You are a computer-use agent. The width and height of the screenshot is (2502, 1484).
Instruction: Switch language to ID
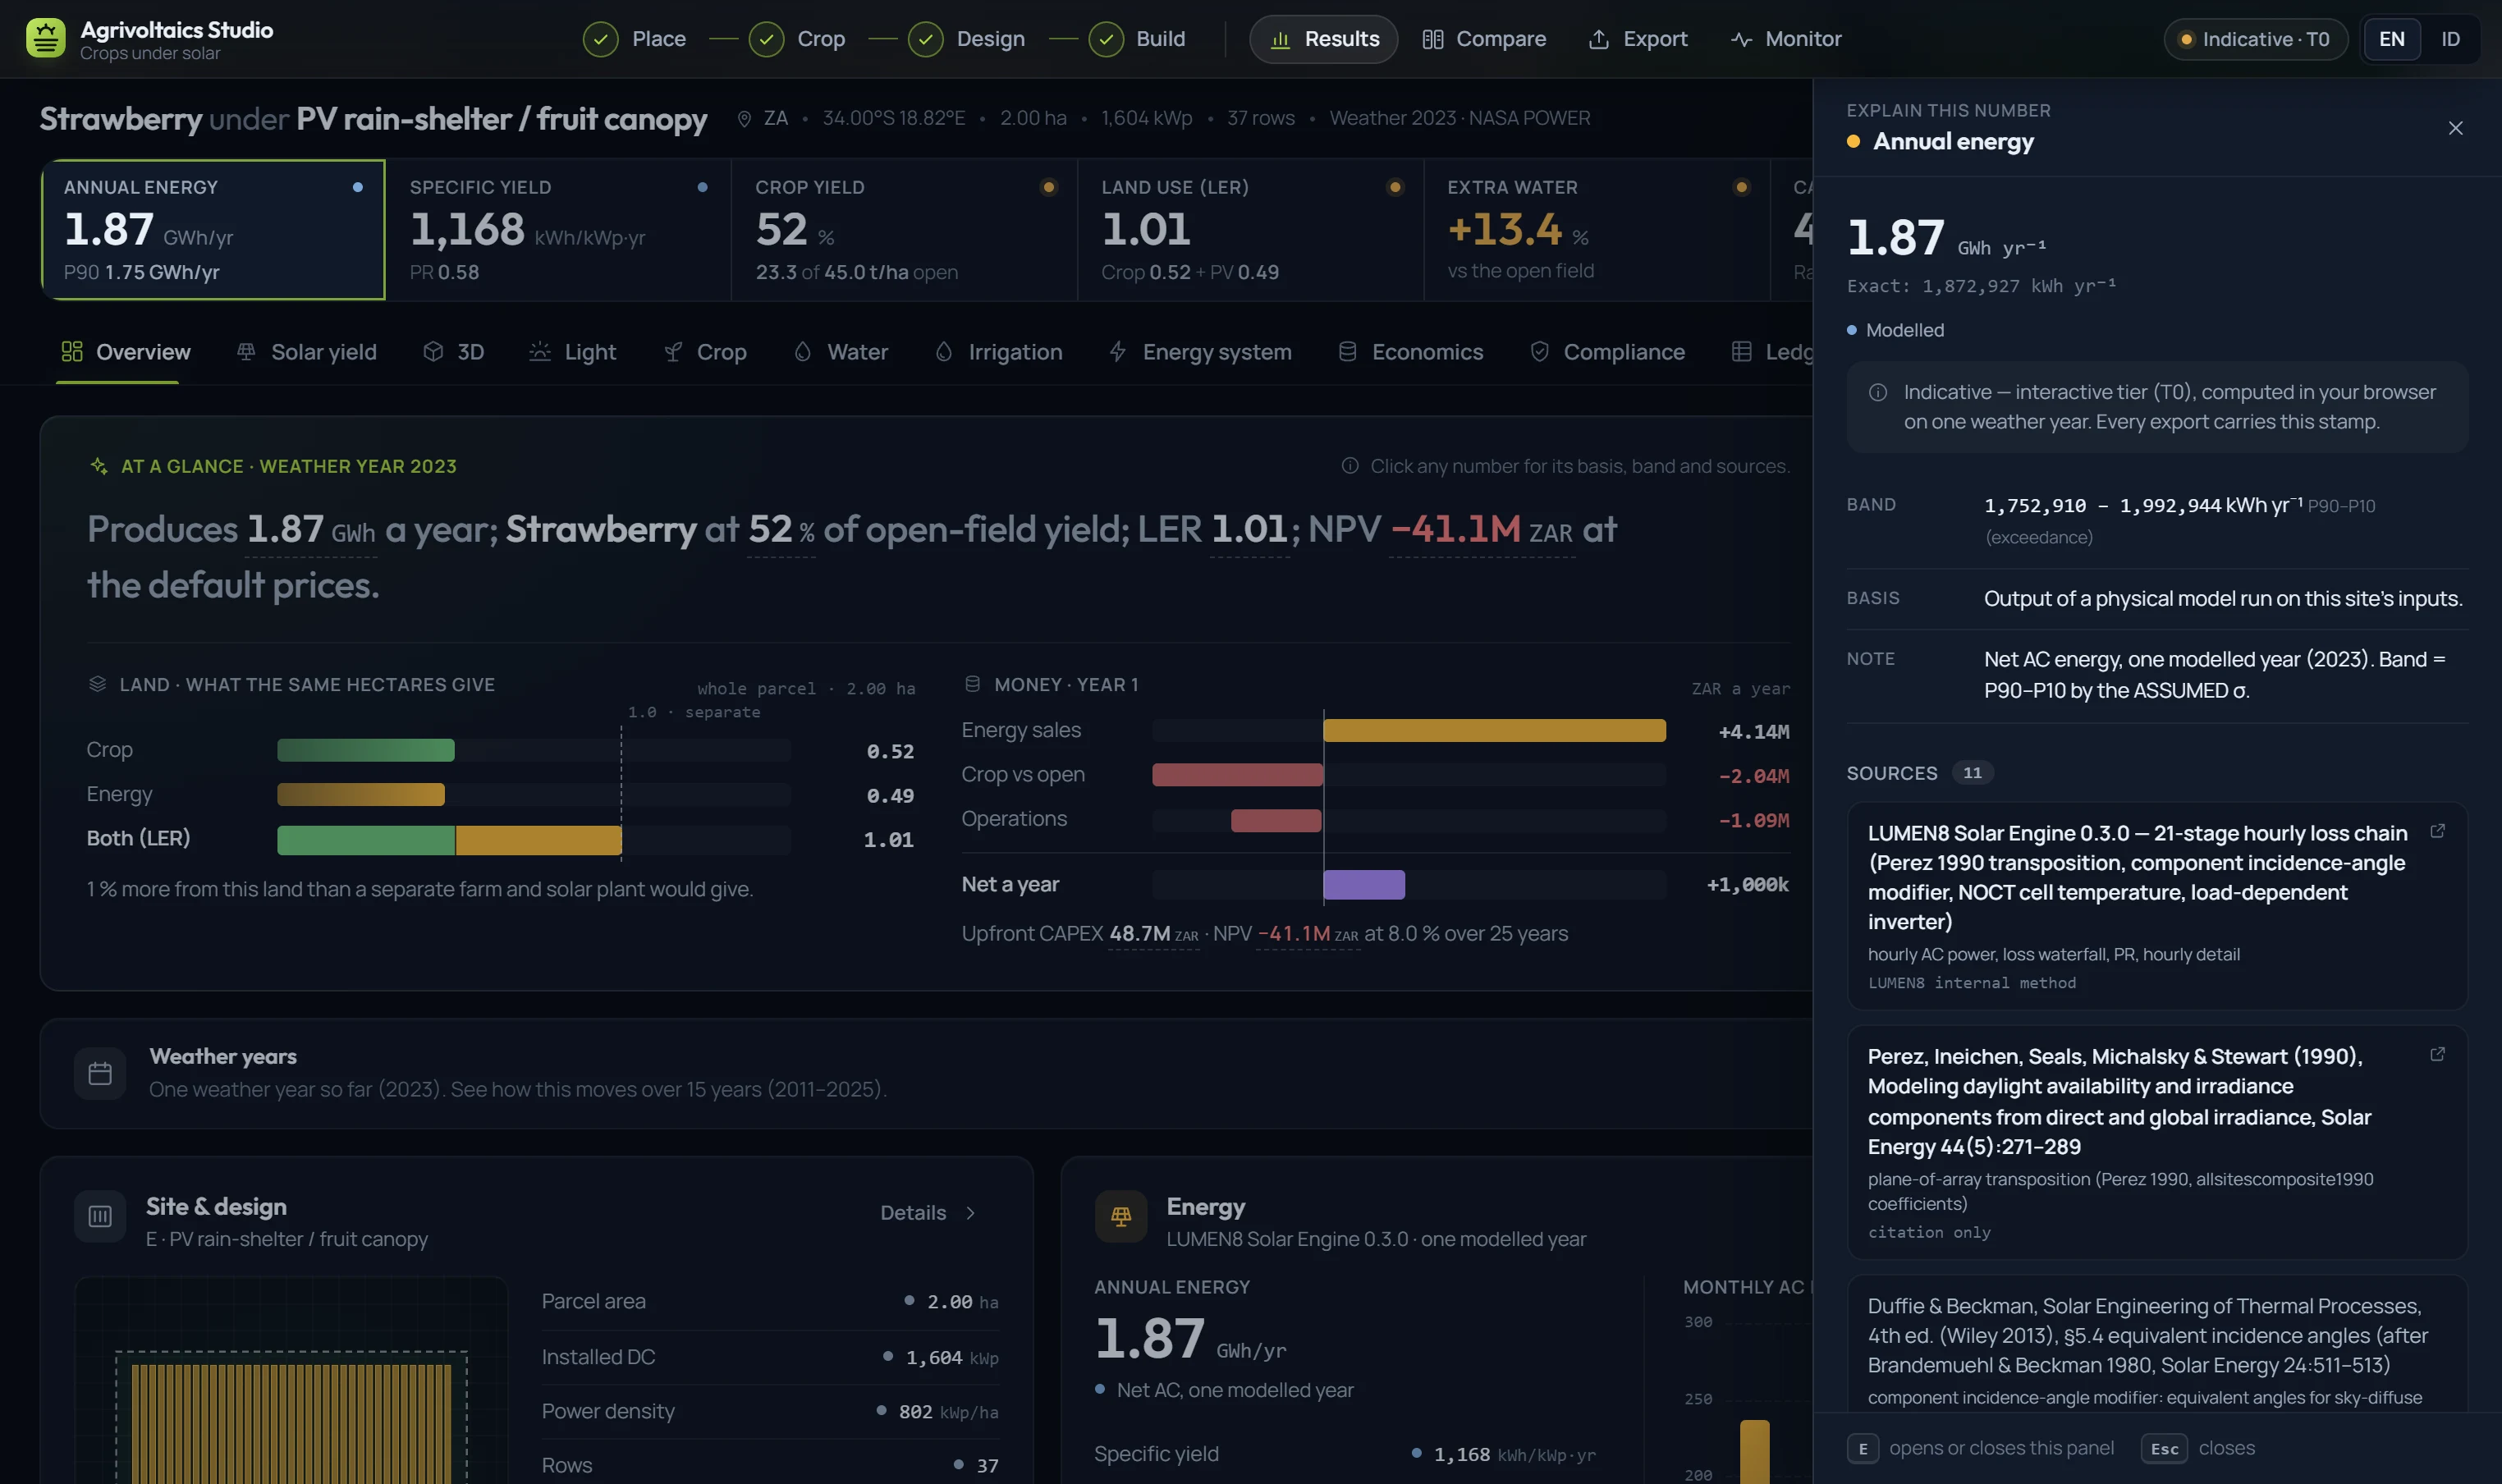coord(2450,39)
